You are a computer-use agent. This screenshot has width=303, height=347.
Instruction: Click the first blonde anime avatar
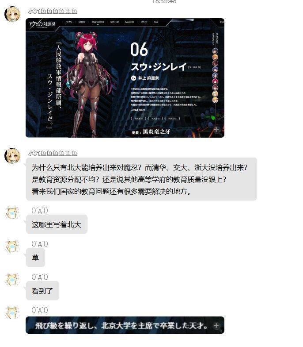pyautogui.click(x=12, y=14)
